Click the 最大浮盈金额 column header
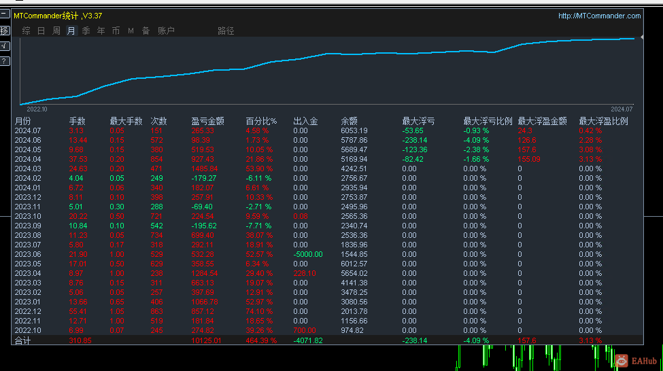This screenshot has width=663, height=371. [543, 121]
